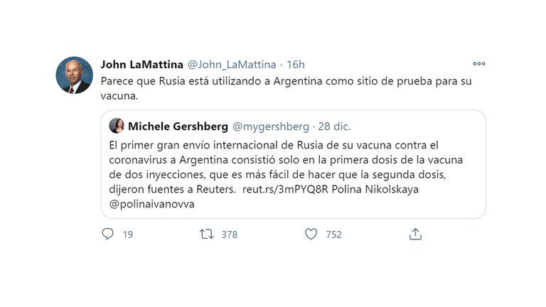
Task: Click the reply speech bubble icon
Action: (107, 234)
